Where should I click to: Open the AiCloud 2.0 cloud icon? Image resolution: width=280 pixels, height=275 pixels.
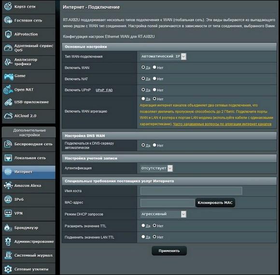click(8, 116)
